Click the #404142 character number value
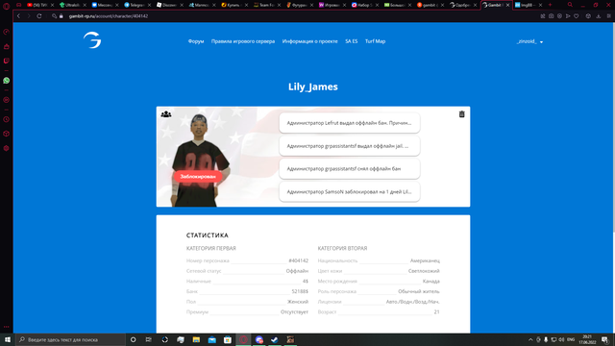615x346 pixels. (299, 260)
